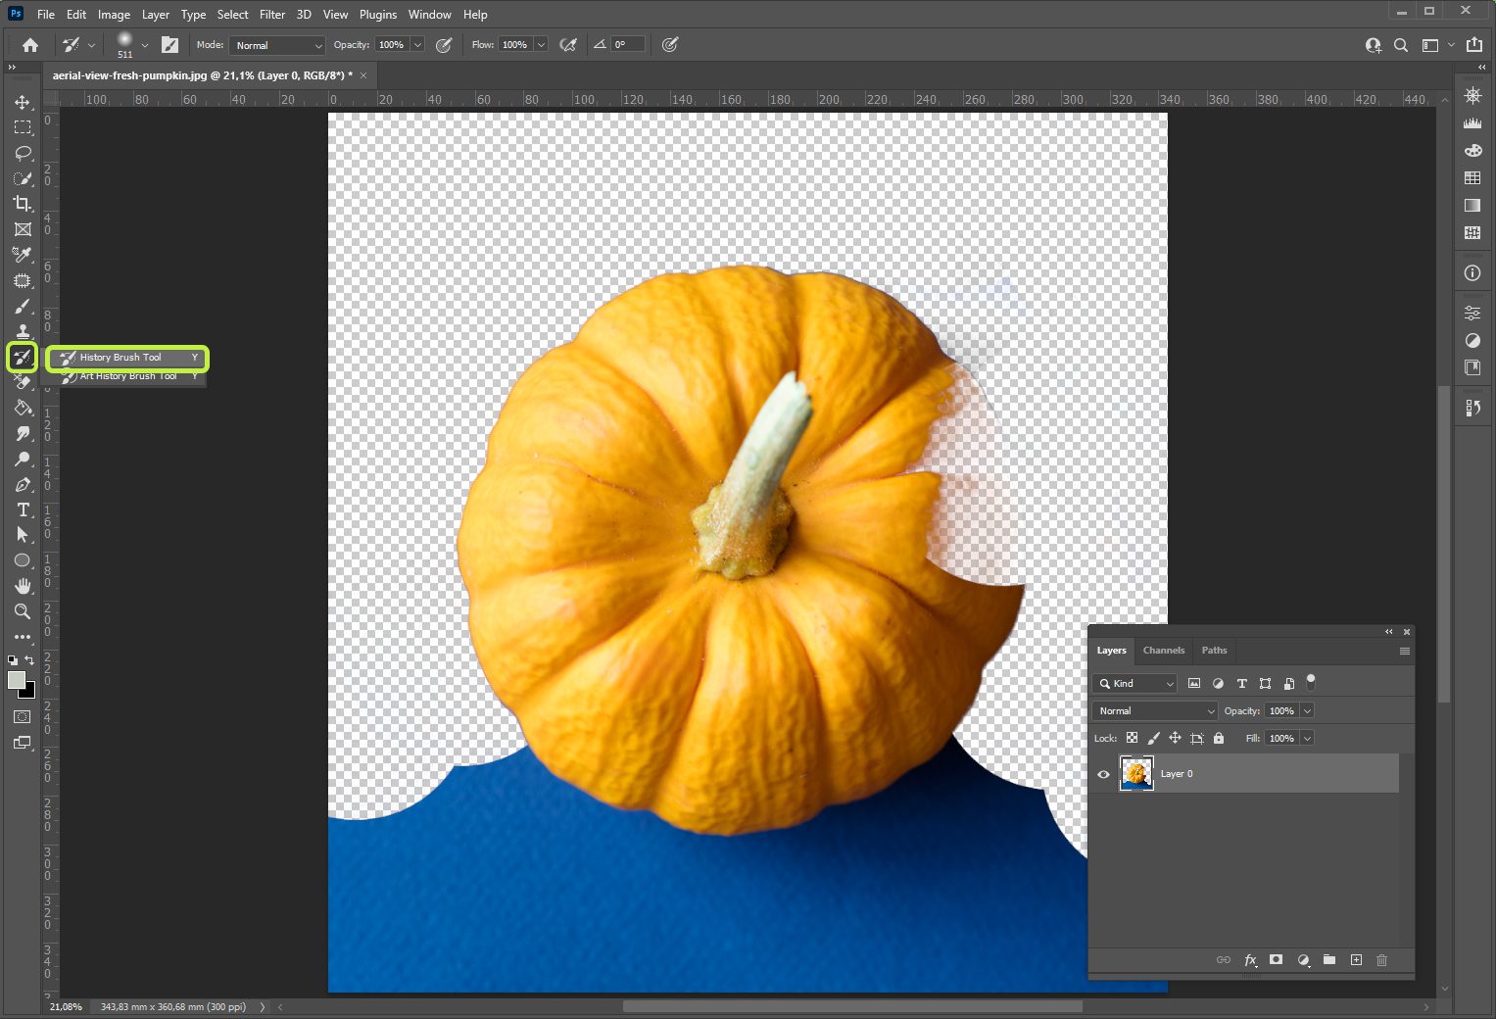This screenshot has width=1496, height=1019.
Task: Delete the layer with trash icon
Action: pyautogui.click(x=1381, y=960)
